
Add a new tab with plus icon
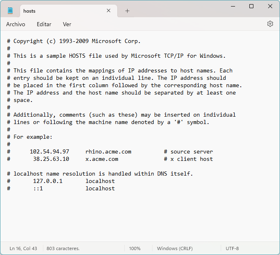[x=127, y=11]
